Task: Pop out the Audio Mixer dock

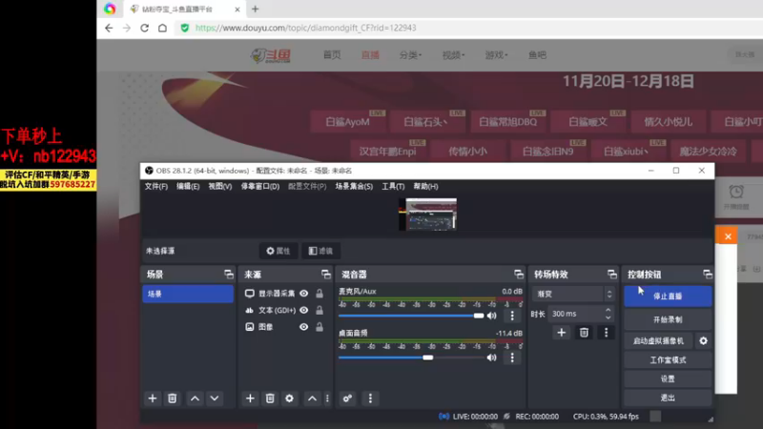Action: pos(519,275)
